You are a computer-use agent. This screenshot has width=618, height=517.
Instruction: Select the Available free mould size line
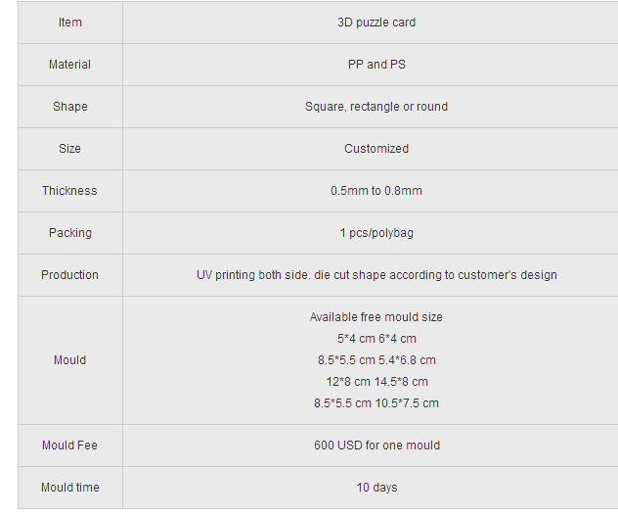[x=376, y=317]
